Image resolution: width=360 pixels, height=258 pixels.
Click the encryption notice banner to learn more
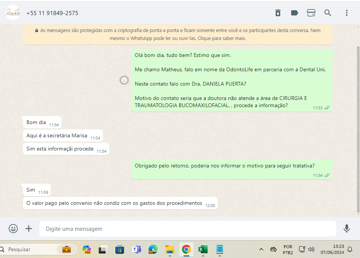tap(178, 34)
